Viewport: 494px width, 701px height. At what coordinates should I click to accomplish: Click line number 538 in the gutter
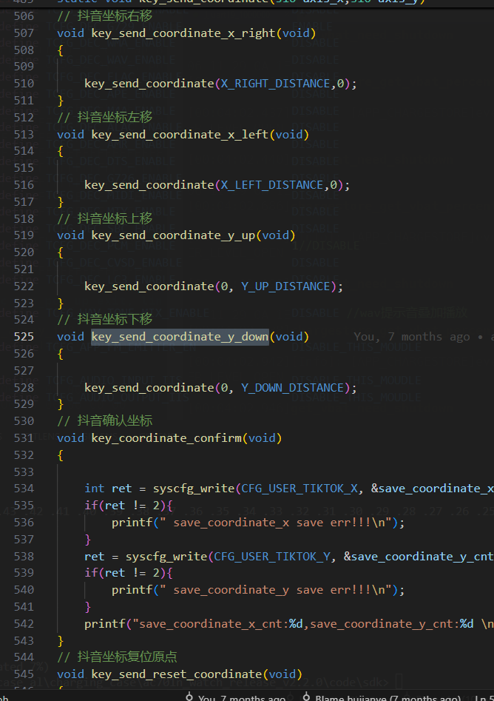[24, 557]
